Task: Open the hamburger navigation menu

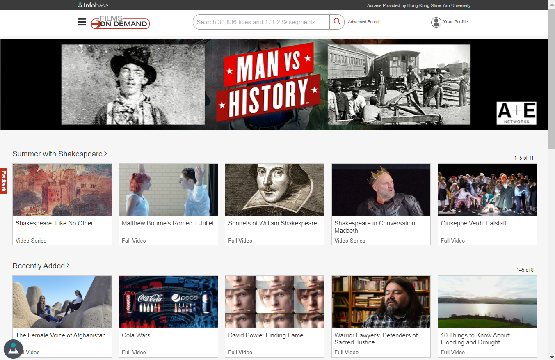Action: [82, 22]
